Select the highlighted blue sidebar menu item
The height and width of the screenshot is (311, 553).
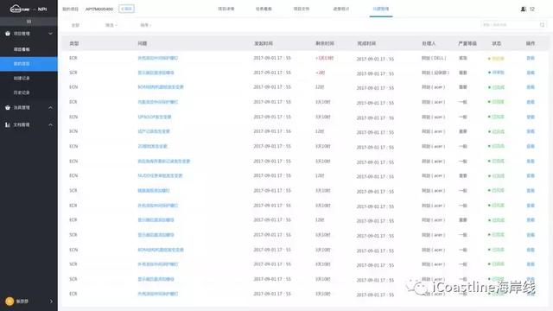point(29,64)
